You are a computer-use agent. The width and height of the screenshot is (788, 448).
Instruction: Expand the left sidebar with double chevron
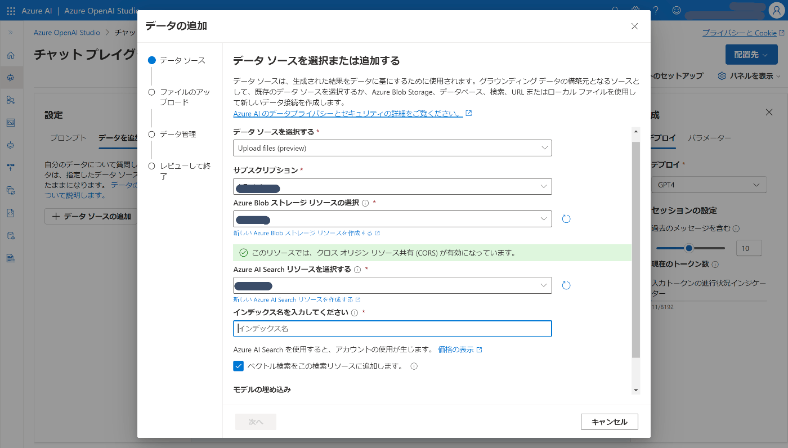11,33
